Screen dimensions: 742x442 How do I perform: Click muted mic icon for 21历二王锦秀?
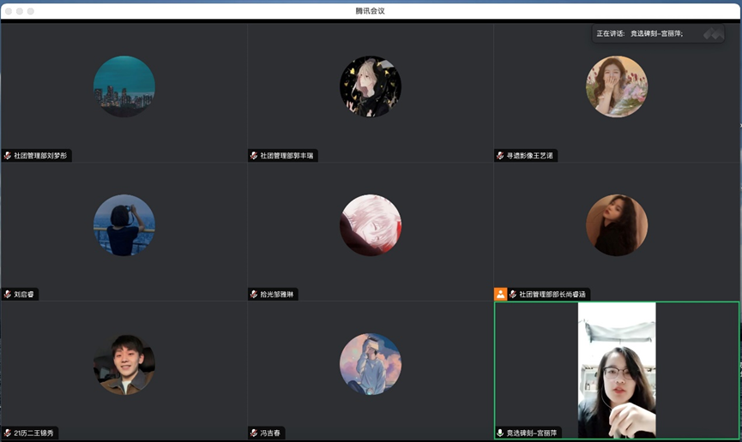[8, 433]
